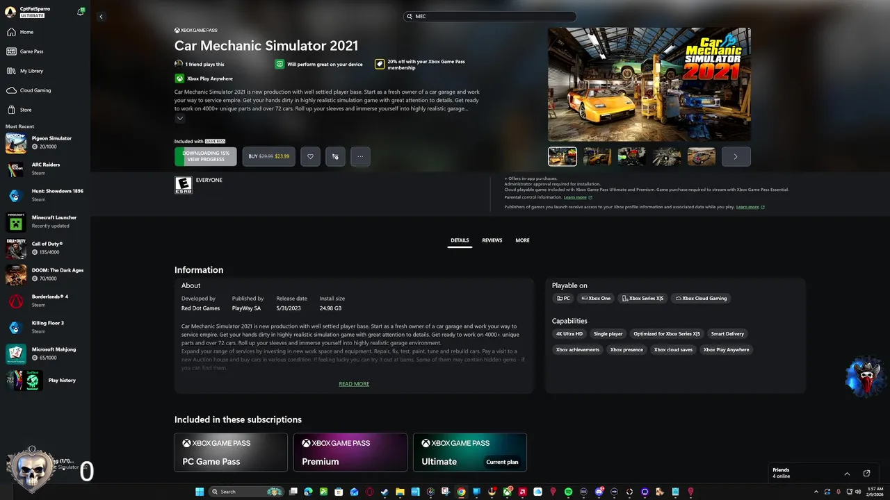Viewport: 890px width, 500px height.
Task: Buy the game for $23.99
Action: (269, 156)
